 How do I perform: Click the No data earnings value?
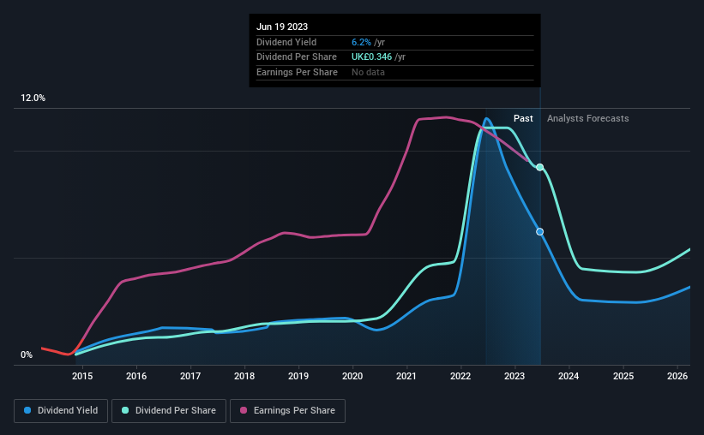coord(368,72)
